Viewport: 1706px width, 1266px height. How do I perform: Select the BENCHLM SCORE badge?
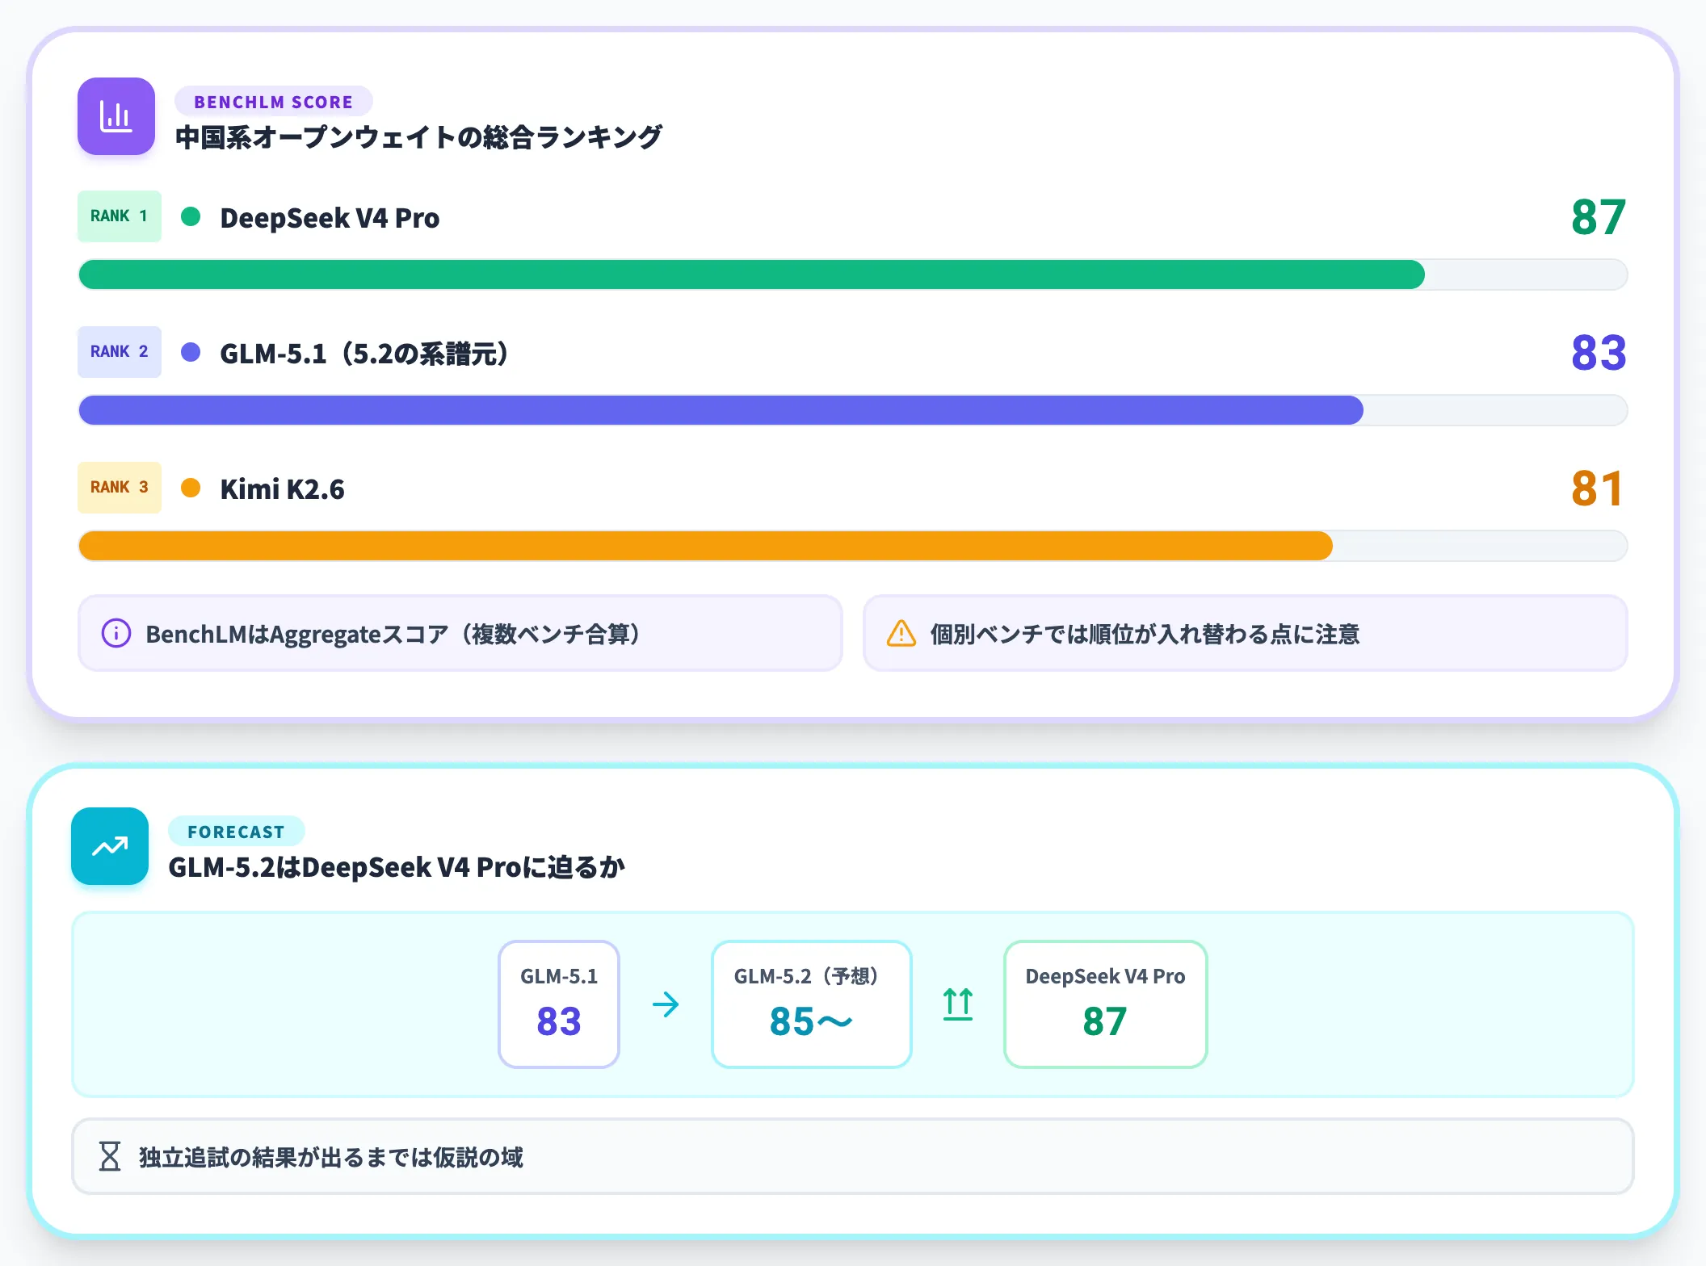click(x=273, y=102)
